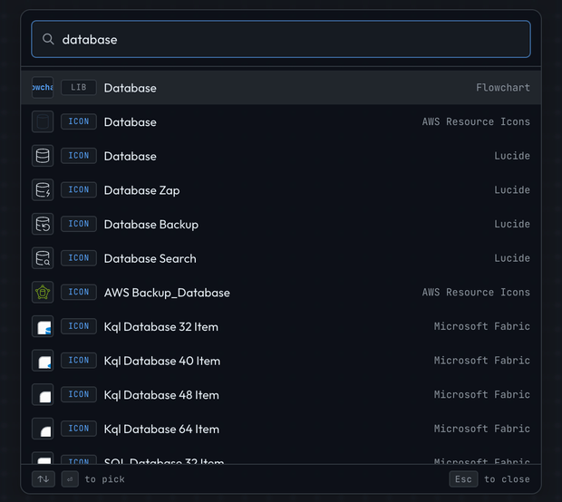Image resolution: width=562 pixels, height=502 pixels.
Task: Select Kql Database 48 Item
Action: 281,394
